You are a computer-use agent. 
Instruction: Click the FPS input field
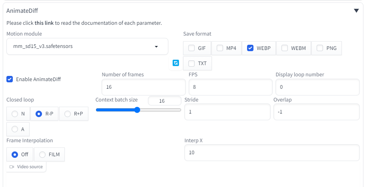(x=230, y=87)
